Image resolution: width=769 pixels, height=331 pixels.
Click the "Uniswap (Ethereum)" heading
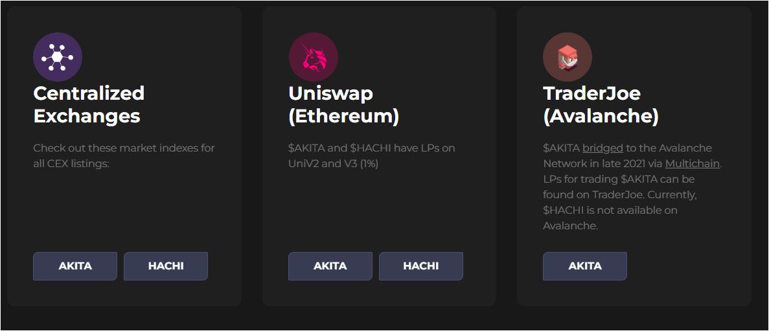[343, 105]
